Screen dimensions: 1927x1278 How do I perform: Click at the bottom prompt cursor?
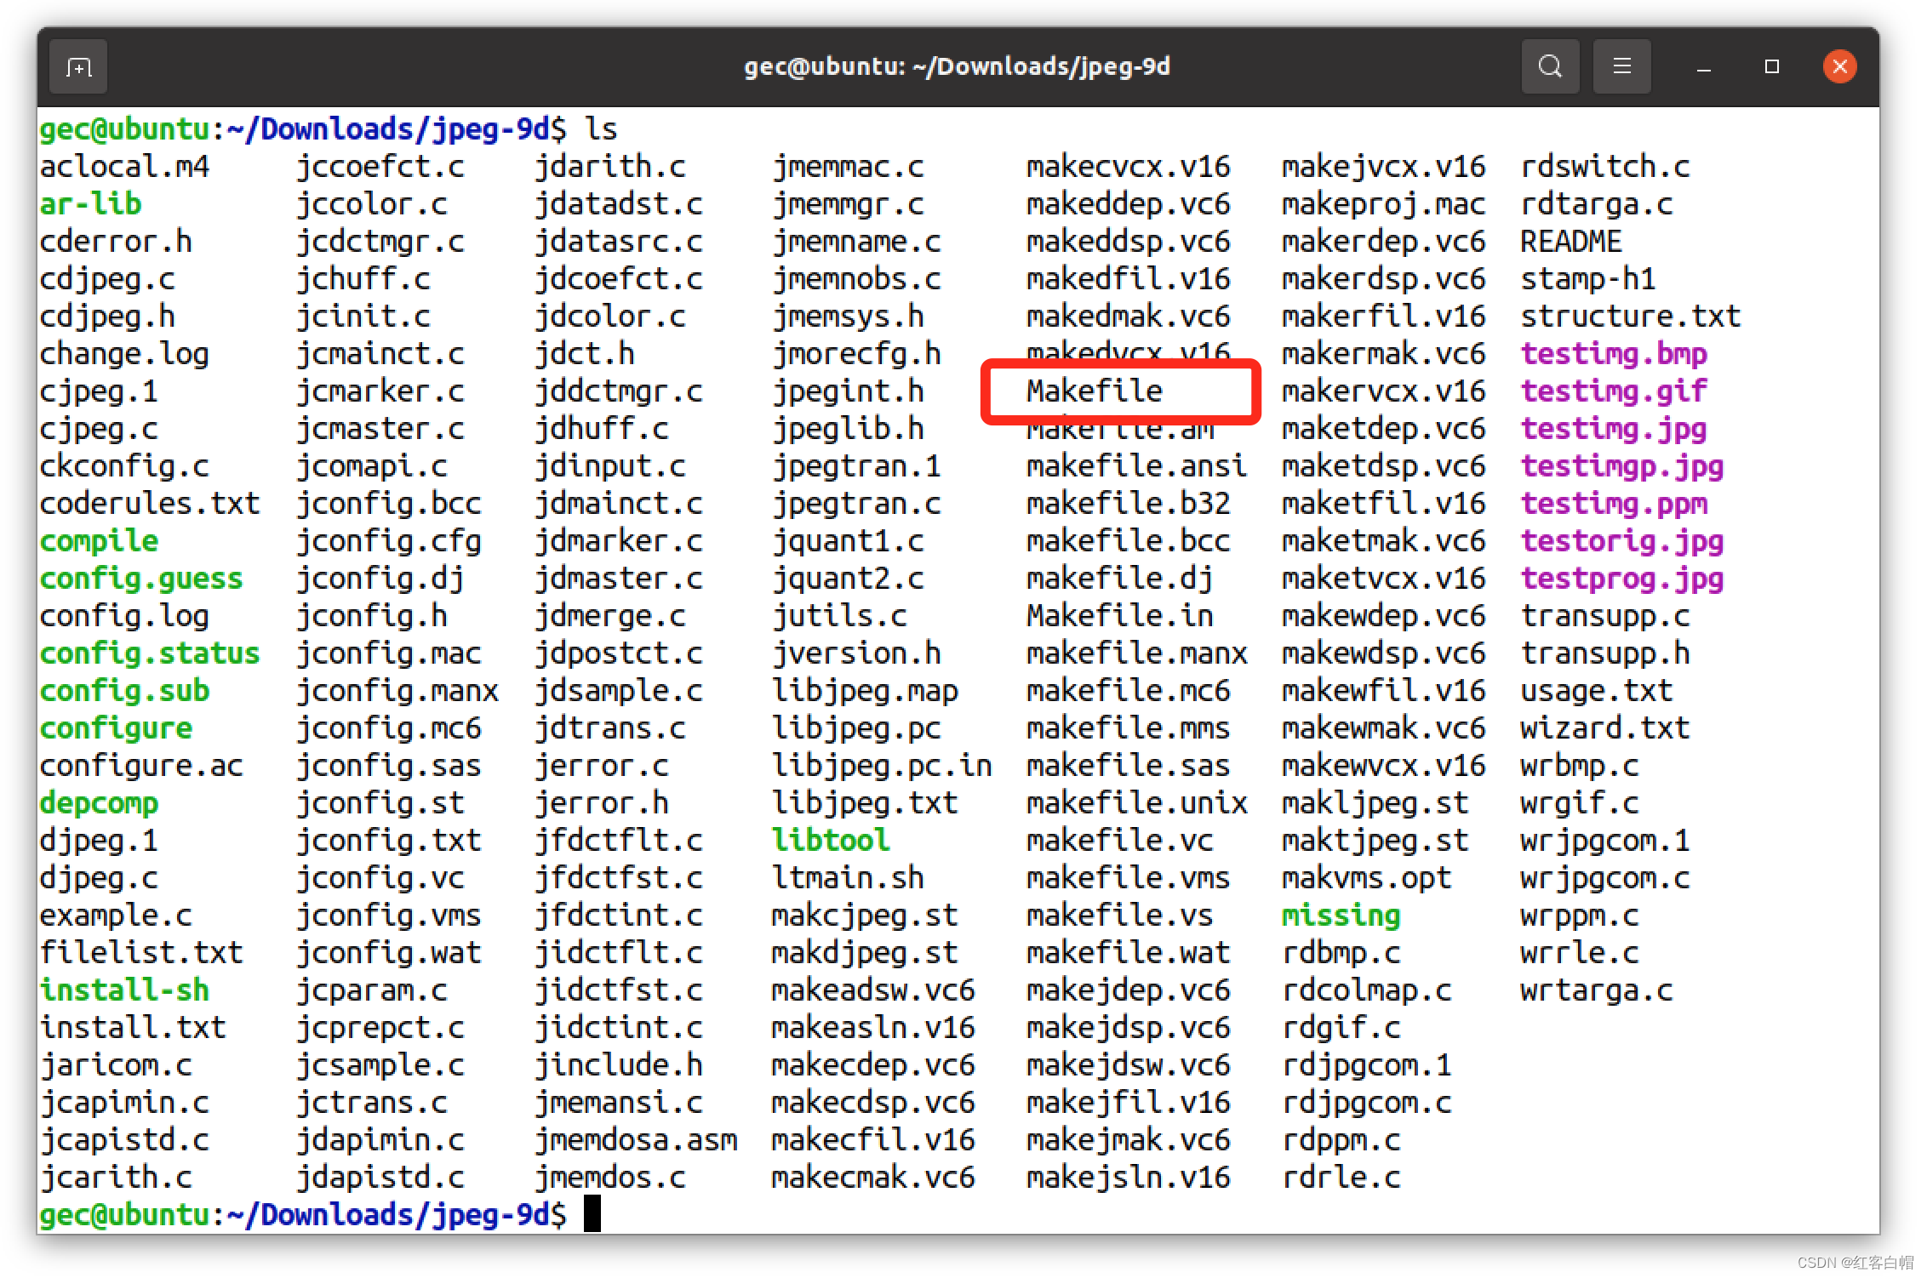[x=592, y=1214]
